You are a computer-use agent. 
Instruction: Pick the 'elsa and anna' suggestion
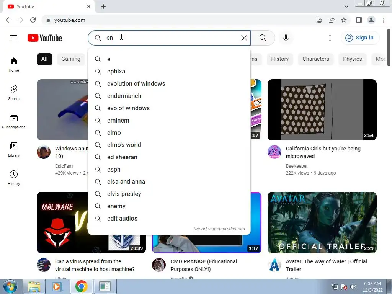(169, 182)
